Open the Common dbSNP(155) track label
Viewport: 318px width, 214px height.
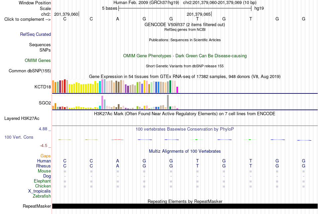(29, 71)
